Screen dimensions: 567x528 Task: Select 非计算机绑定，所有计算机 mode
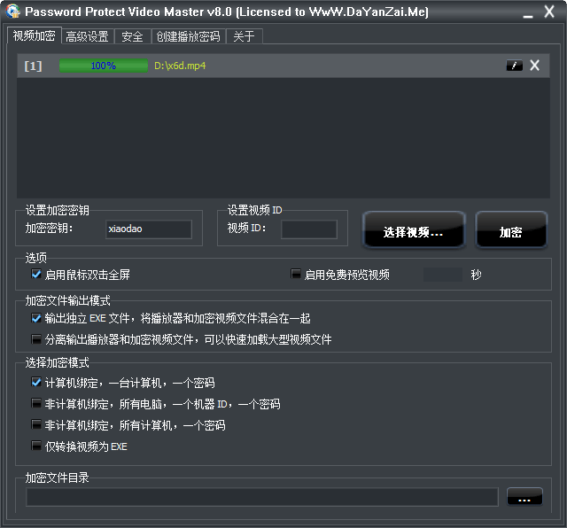click(x=36, y=425)
